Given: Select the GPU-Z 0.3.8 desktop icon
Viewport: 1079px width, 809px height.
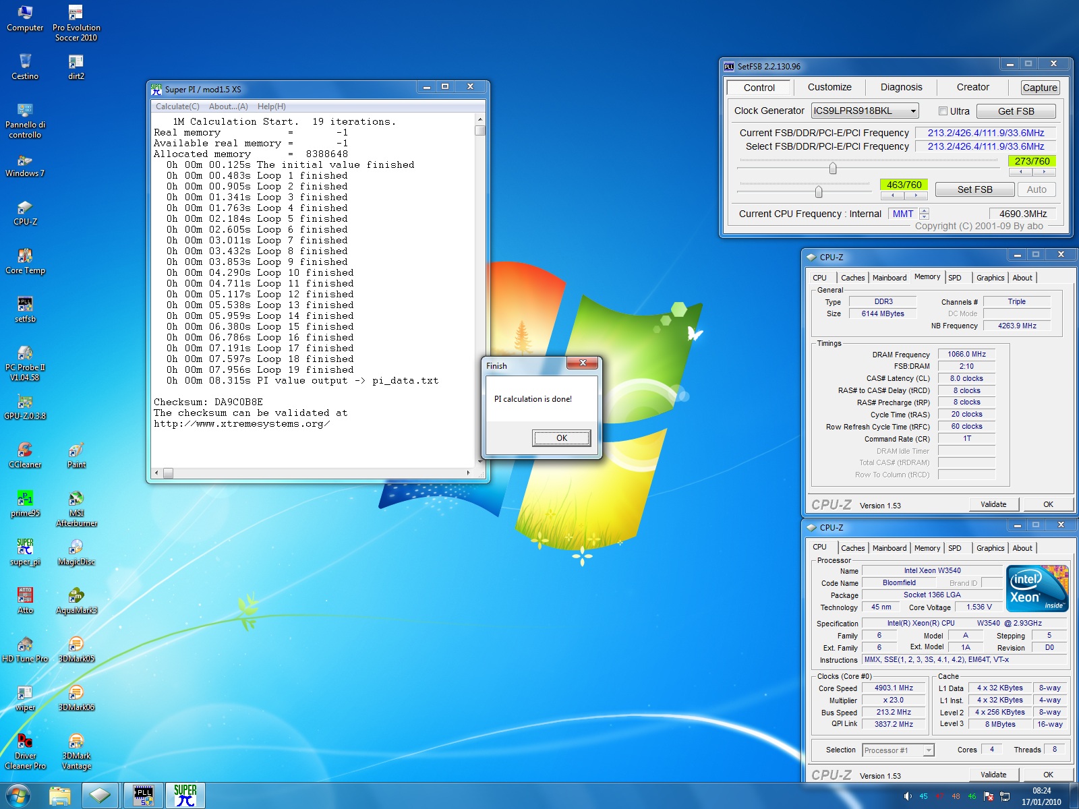Looking at the screenshot, I should point(25,407).
